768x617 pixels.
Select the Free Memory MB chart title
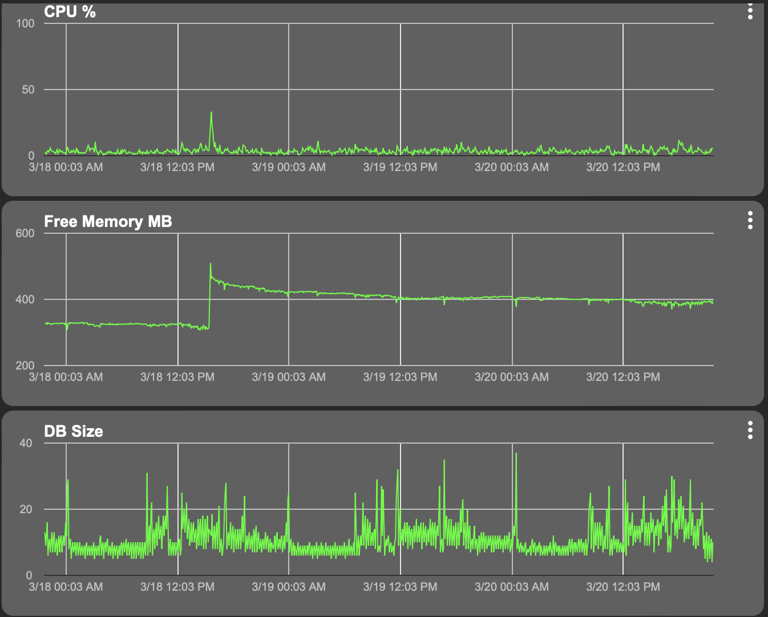coord(108,221)
